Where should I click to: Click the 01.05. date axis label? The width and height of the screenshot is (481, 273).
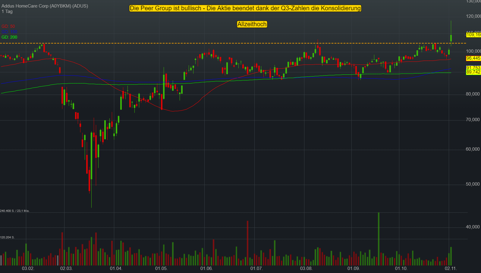tap(161, 268)
